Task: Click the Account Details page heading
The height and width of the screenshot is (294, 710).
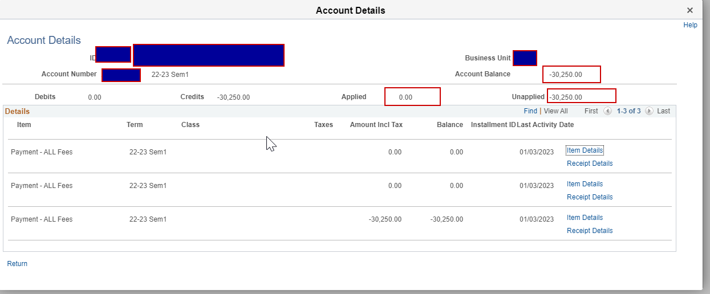Action: pos(44,40)
